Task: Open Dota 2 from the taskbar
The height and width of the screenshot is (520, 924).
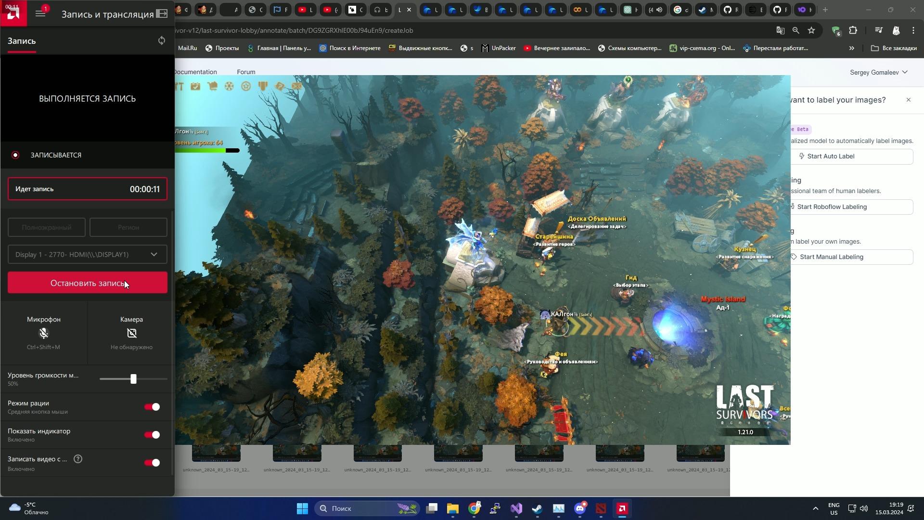Action: pos(601,508)
